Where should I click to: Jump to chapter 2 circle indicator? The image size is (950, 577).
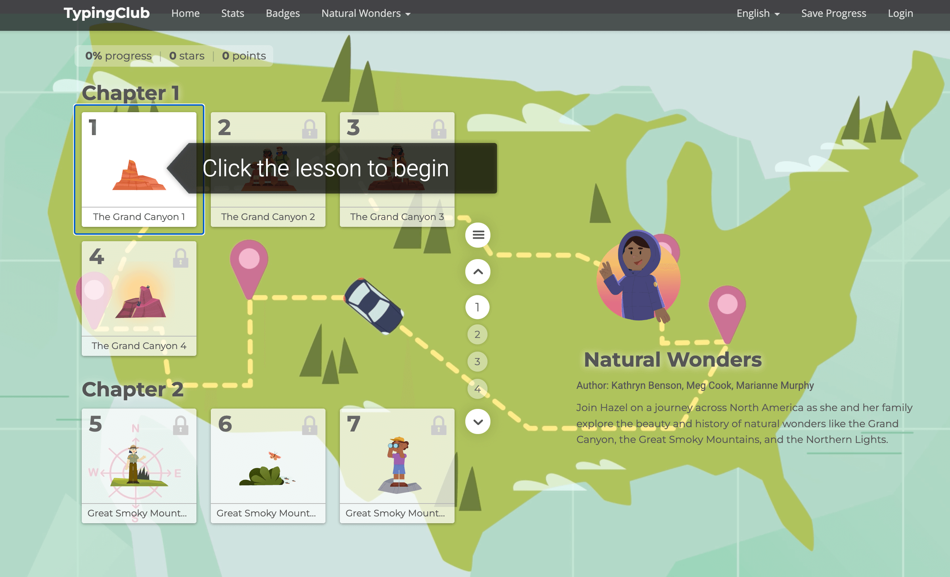click(x=477, y=334)
